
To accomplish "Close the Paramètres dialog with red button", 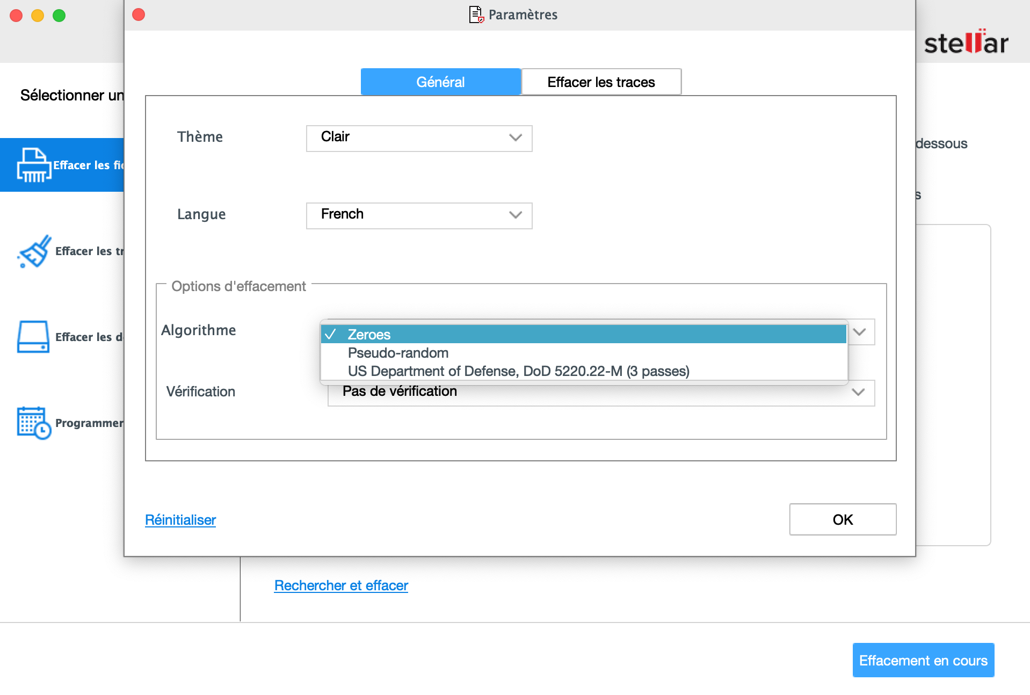I will click(139, 15).
